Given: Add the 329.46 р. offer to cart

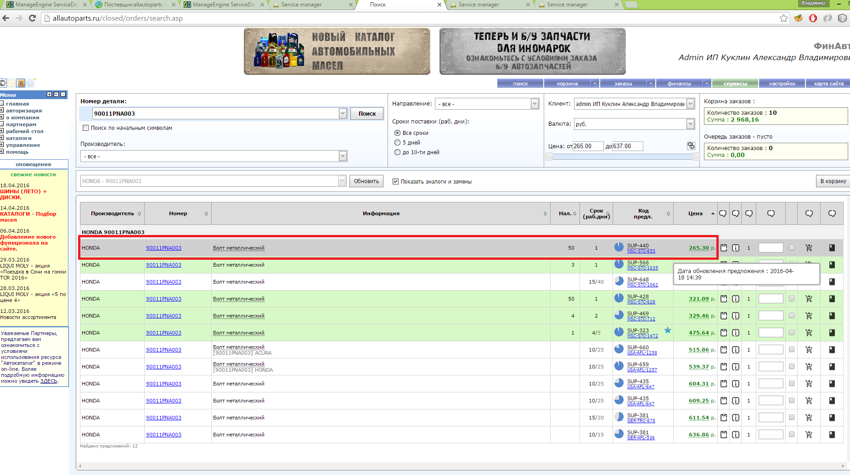Looking at the screenshot, I should click(809, 316).
